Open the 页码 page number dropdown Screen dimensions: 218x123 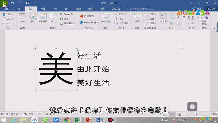(151, 23)
